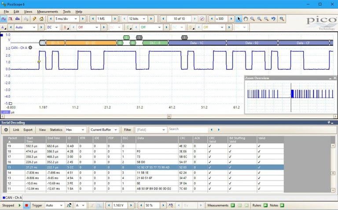Open the Tools menu
The height and width of the screenshot is (210, 338).
66,11
